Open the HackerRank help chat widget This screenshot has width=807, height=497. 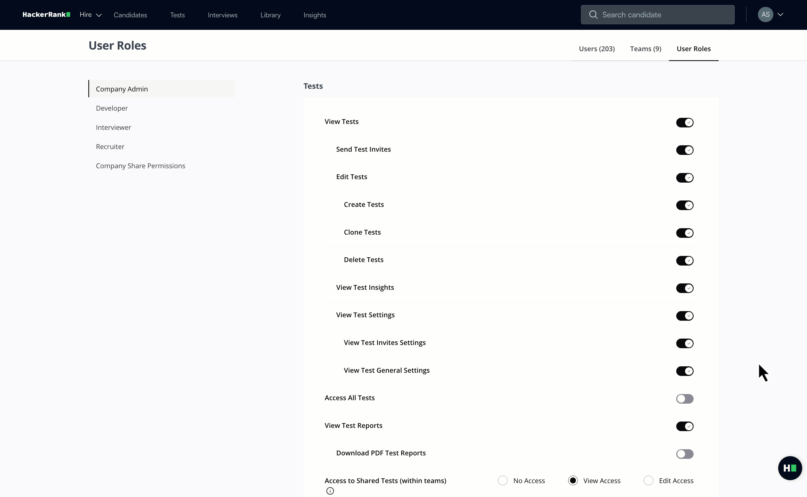(x=790, y=468)
